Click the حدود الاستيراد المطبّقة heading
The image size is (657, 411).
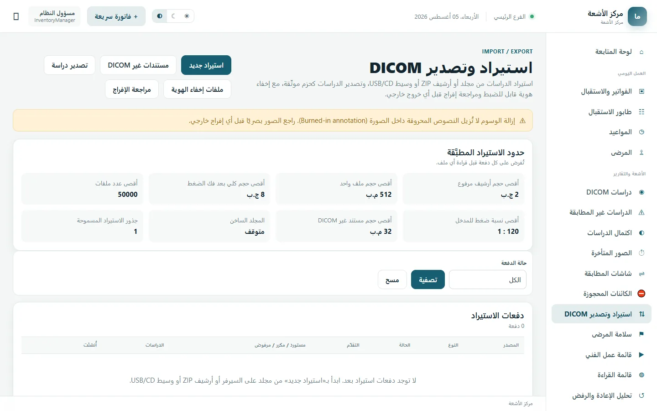click(x=485, y=153)
